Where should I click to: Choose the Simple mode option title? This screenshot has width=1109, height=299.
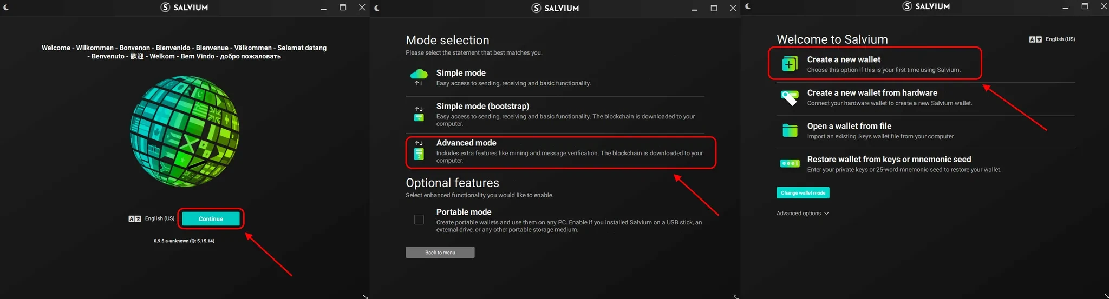point(461,73)
